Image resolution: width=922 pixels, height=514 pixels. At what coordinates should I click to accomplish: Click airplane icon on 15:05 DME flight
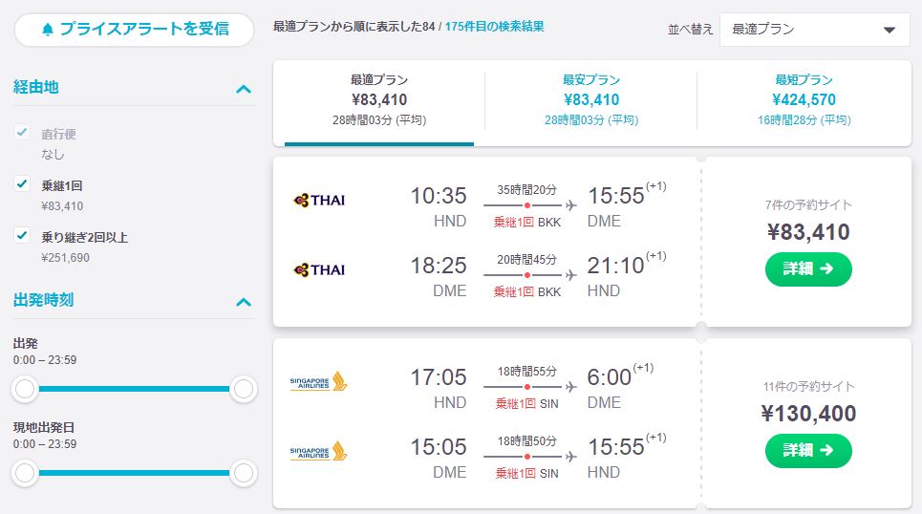[570, 457]
